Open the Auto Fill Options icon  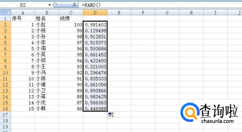tap(111, 115)
